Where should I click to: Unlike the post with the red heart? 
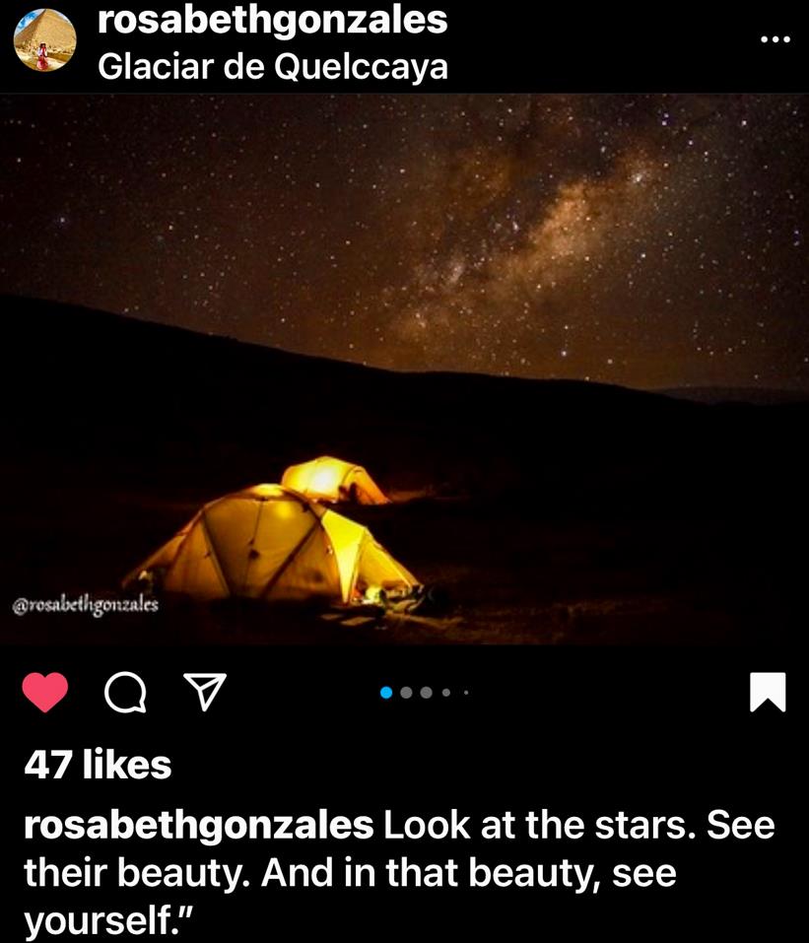(45, 692)
